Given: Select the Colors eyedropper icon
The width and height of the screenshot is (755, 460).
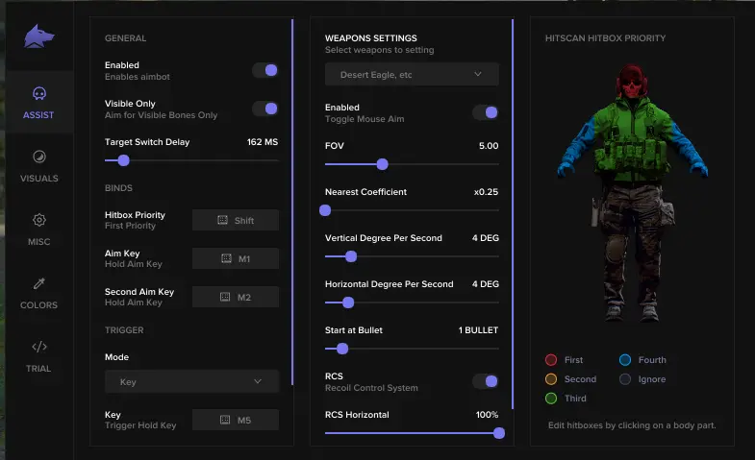Looking at the screenshot, I should click(x=39, y=283).
